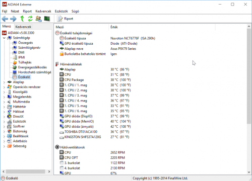Select Burkolatba behatolás történt row
The height and width of the screenshot is (181, 252).
(x=88, y=54)
